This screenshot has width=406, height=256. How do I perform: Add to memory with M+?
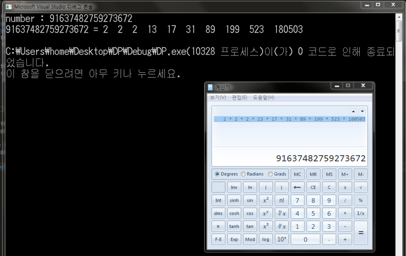345,174
